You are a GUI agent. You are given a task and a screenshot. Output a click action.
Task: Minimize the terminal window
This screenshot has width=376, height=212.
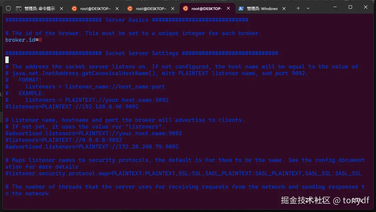pos(335,7)
